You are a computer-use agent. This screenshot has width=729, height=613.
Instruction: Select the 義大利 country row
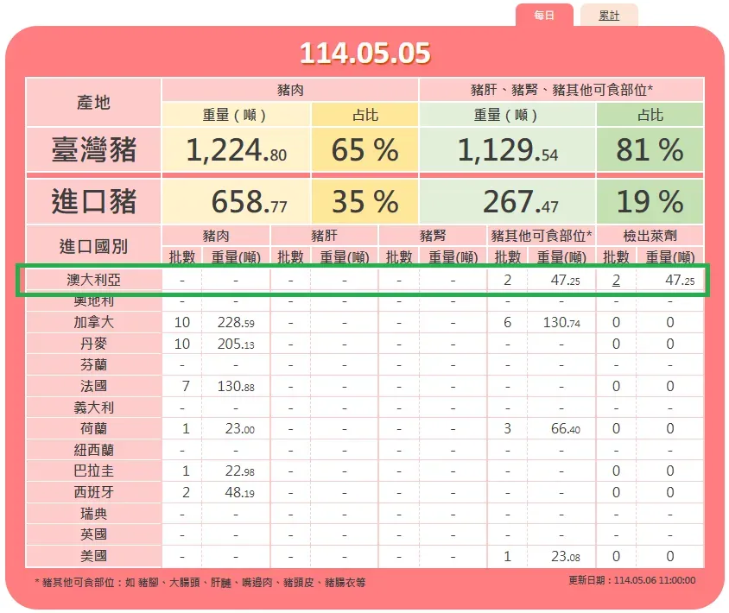[x=364, y=408]
